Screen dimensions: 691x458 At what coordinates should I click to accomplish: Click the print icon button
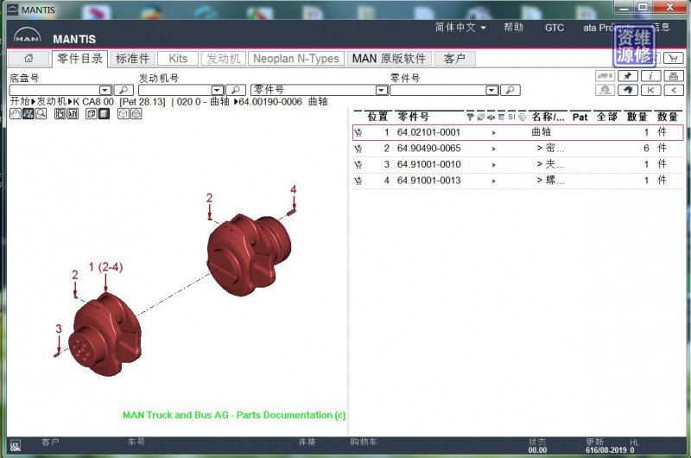pos(673,76)
